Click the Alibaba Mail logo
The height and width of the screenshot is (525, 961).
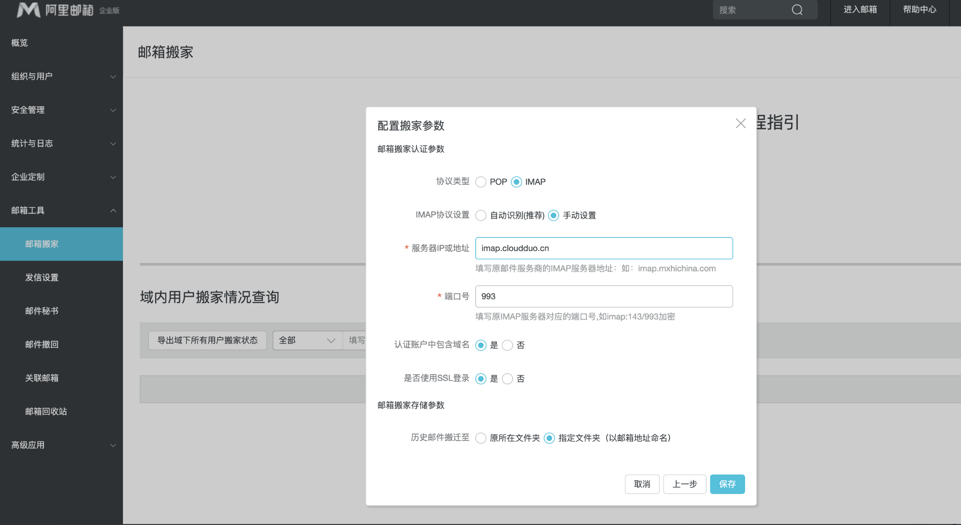68,10
